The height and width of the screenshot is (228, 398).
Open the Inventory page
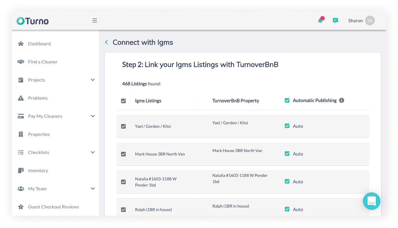(x=38, y=170)
